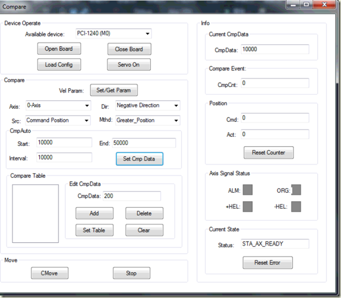The image size is (341, 298).
Task: Expand the Dir dropdown showing Negative Direction
Action: click(x=147, y=105)
